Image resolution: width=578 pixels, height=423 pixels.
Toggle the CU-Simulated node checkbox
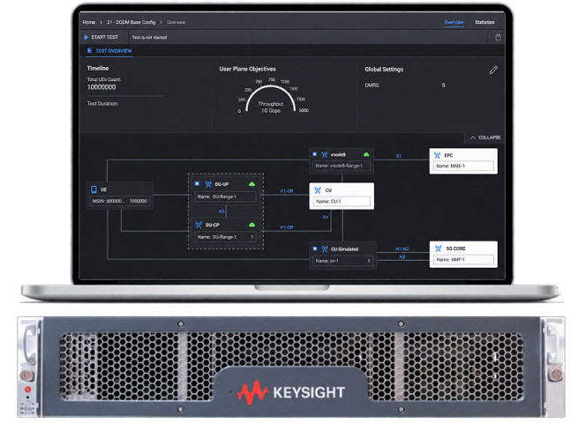pyautogui.click(x=315, y=249)
